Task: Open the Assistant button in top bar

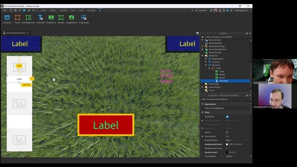Action: pos(201,10)
